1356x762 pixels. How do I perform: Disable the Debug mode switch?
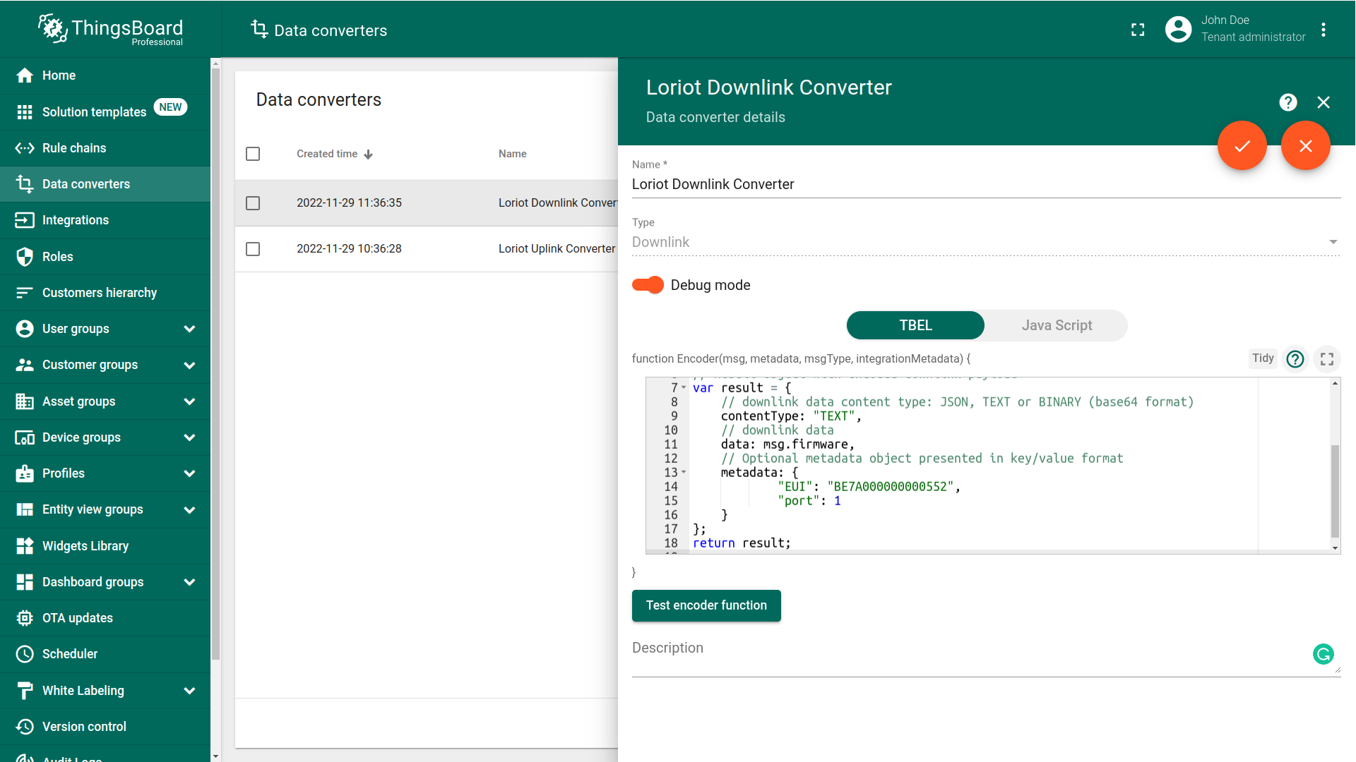(648, 285)
